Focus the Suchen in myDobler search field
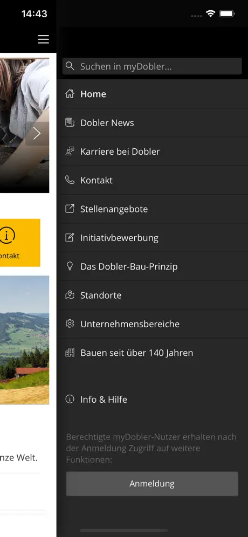Image resolution: width=248 pixels, height=537 pixels. tap(152, 66)
